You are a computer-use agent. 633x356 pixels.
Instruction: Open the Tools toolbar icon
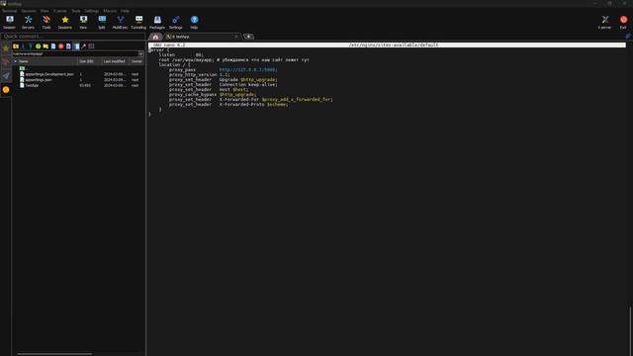coord(46,22)
